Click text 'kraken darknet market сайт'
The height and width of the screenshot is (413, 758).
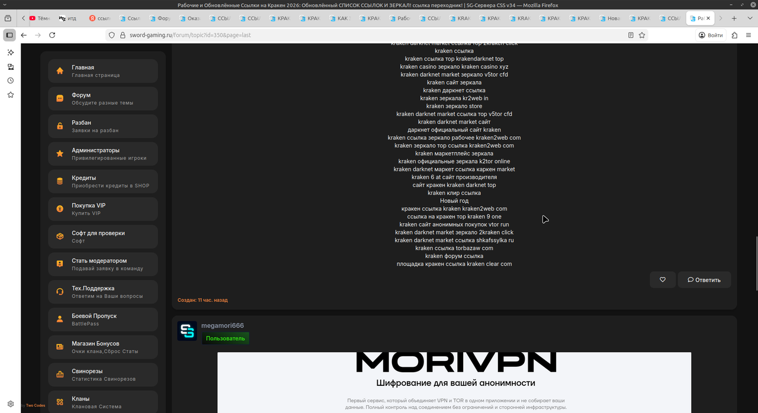454,122
